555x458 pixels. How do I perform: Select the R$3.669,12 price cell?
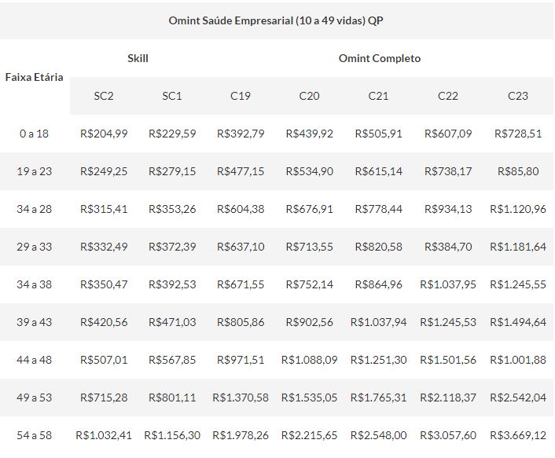518,434
